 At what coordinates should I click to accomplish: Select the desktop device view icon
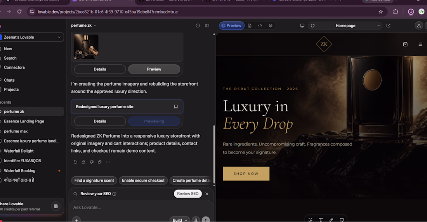[302, 26]
